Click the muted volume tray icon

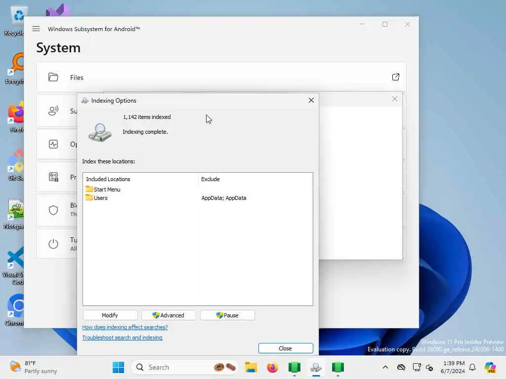click(429, 367)
